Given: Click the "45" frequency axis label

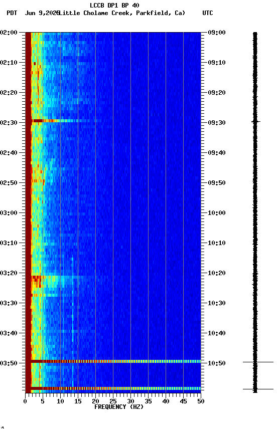Looking at the screenshot, I should (183, 401).
